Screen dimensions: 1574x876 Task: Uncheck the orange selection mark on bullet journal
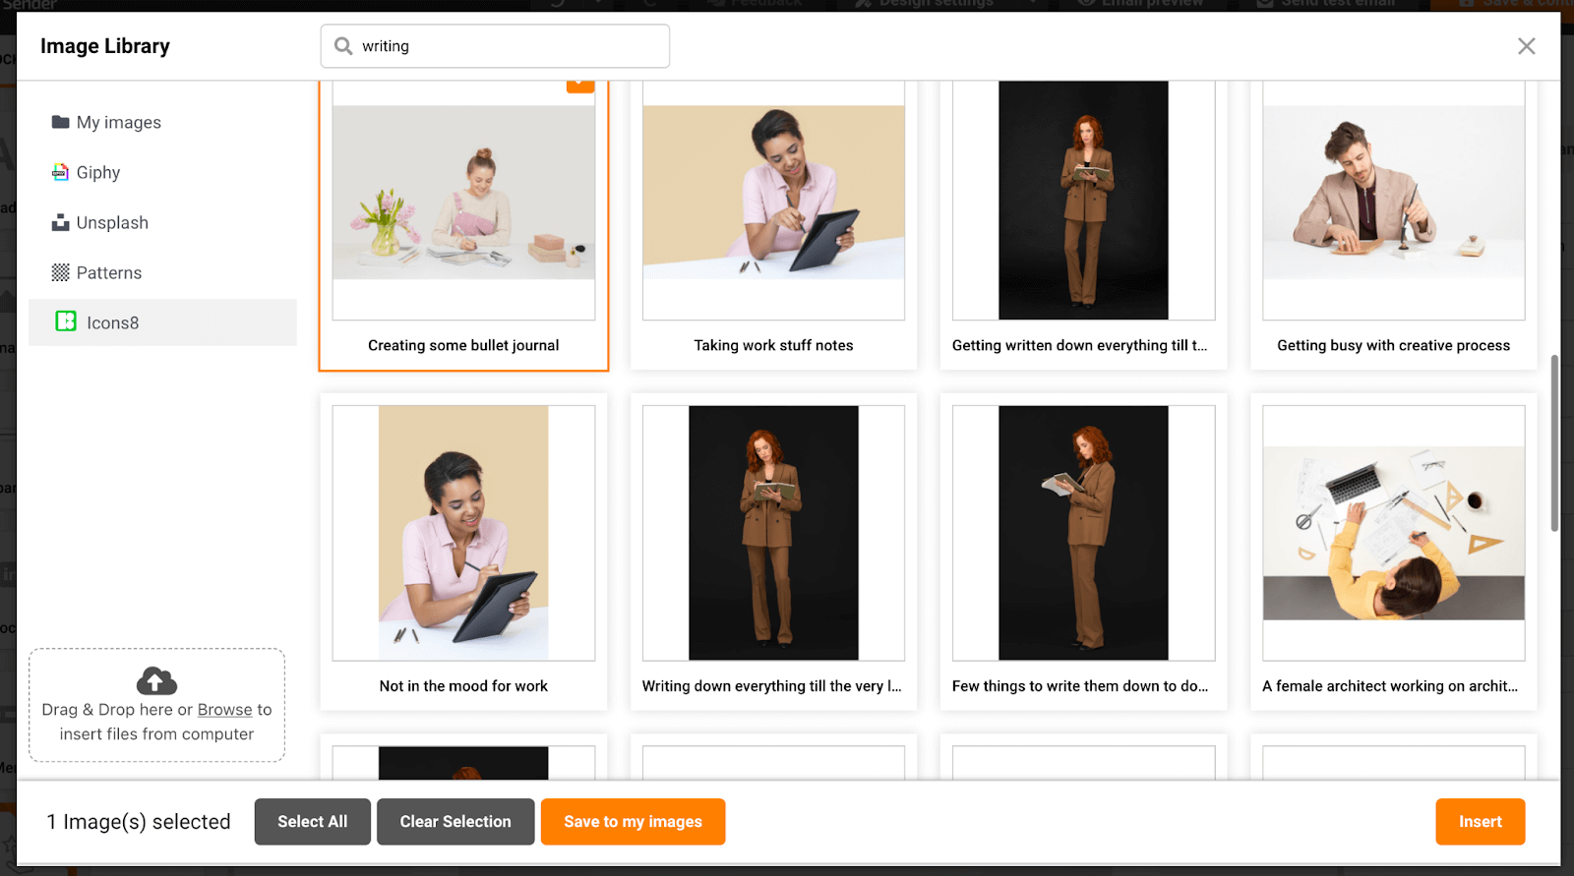click(x=580, y=86)
